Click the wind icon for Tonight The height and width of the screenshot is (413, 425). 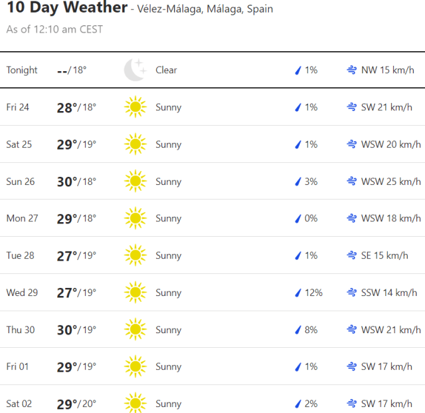click(x=351, y=70)
